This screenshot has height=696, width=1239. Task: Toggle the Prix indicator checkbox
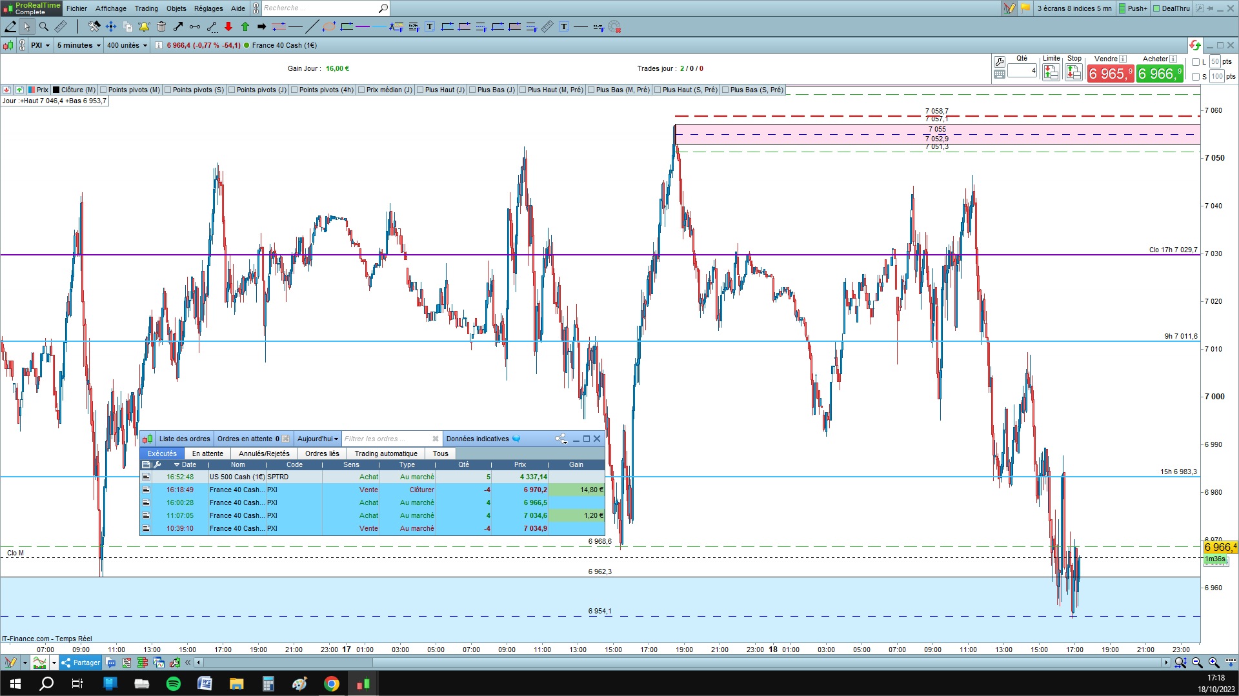click(x=32, y=90)
